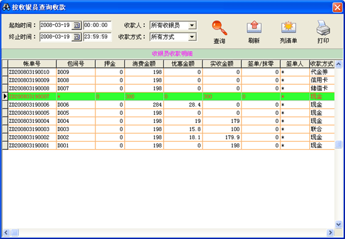Click the 签单人 column header
Viewport: 345px width, 239px height.
coord(295,64)
